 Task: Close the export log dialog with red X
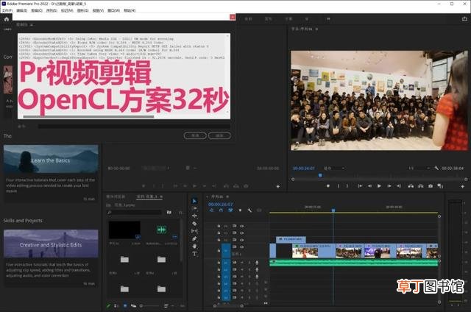[233, 17]
